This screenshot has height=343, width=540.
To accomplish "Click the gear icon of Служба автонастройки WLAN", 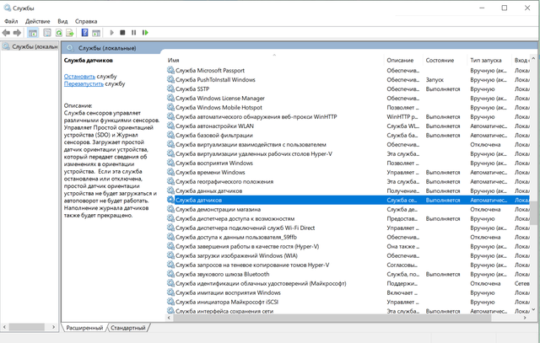I will 170,126.
